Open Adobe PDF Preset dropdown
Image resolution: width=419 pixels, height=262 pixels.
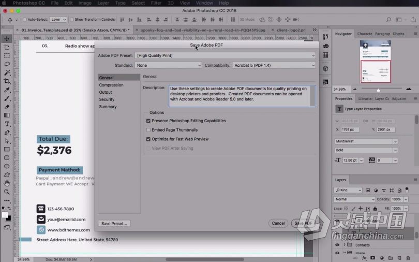point(225,55)
